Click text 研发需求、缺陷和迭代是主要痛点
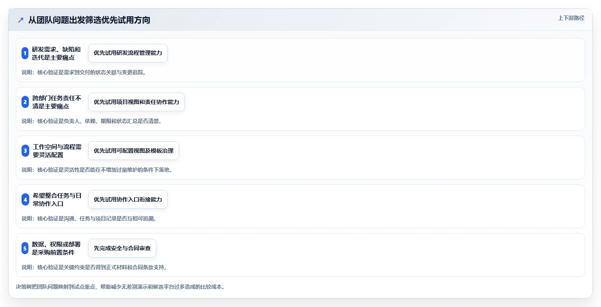Image resolution: width=601 pixels, height=307 pixels. [56, 53]
